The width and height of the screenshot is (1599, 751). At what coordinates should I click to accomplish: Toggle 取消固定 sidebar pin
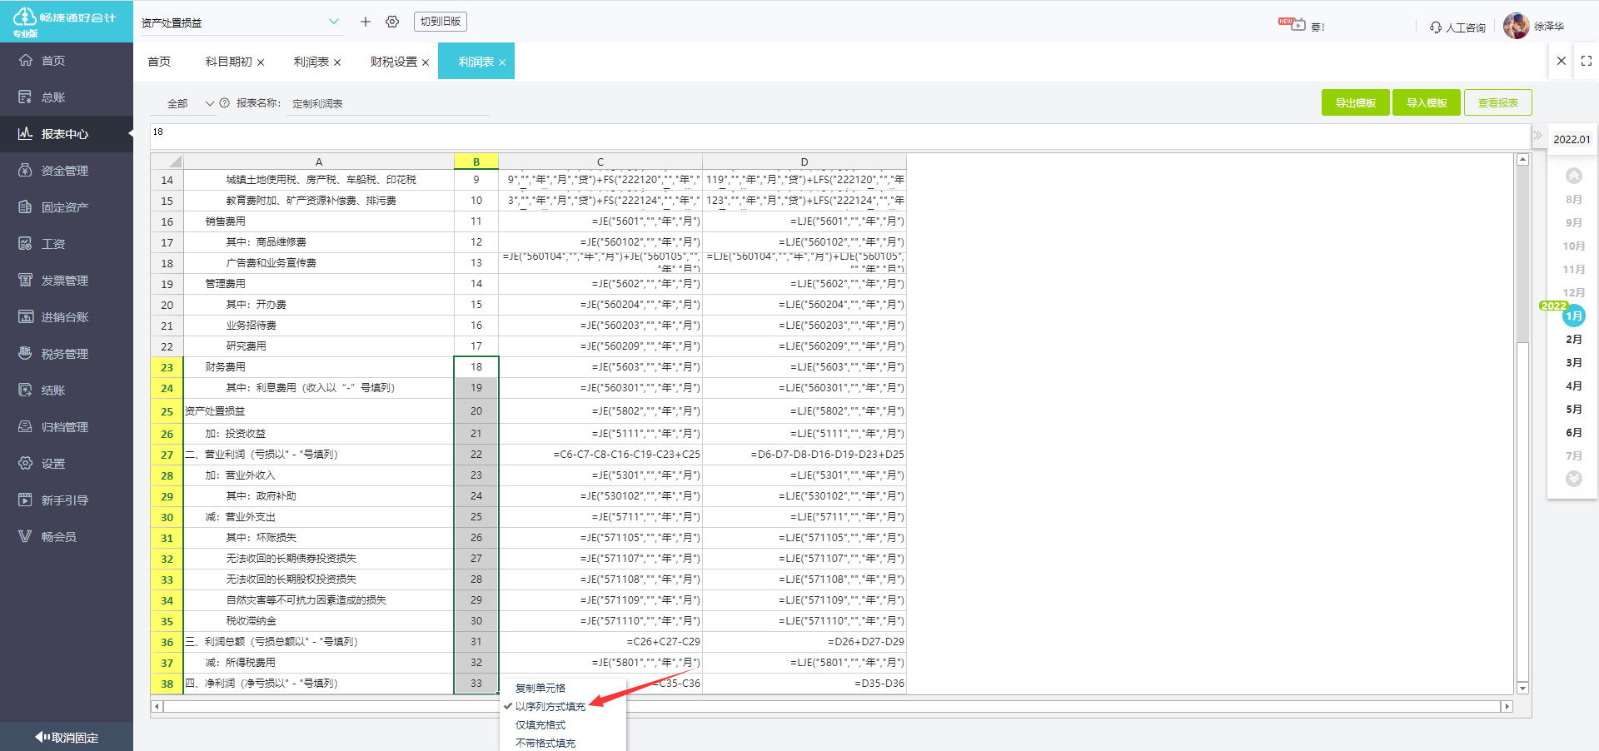point(67,738)
